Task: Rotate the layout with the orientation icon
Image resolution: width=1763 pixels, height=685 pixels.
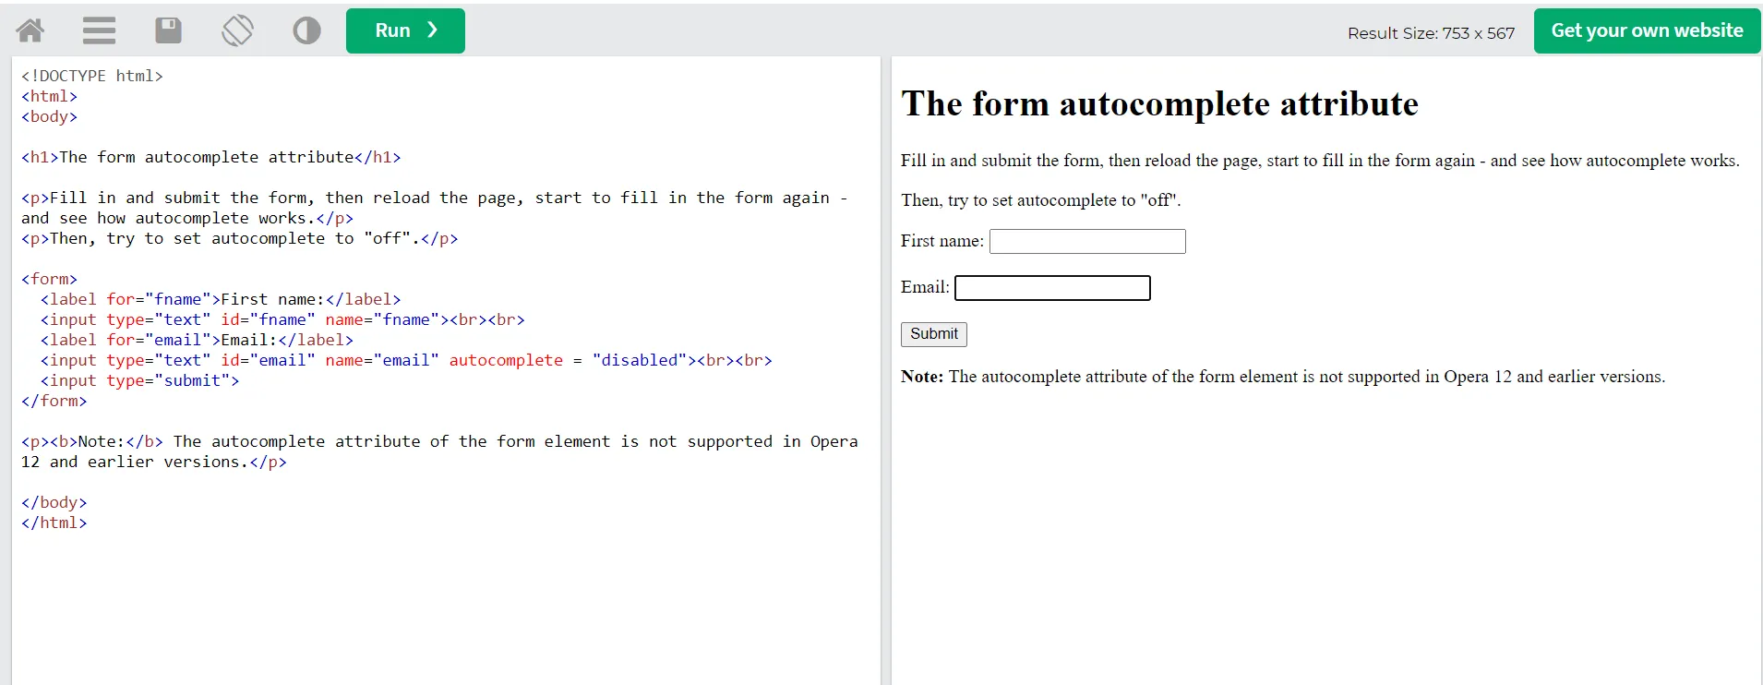Action: [x=237, y=30]
